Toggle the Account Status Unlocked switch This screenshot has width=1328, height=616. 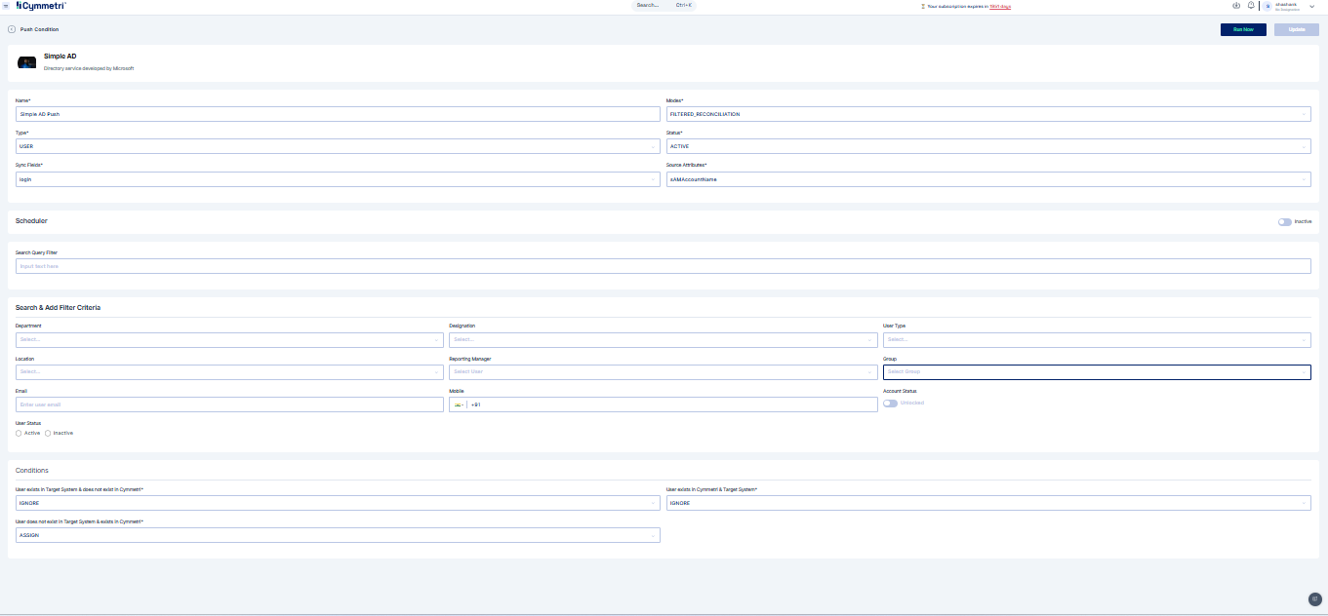[890, 403]
